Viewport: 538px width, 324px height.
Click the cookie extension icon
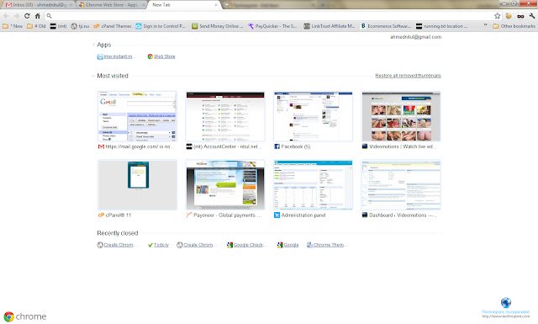coord(509,16)
